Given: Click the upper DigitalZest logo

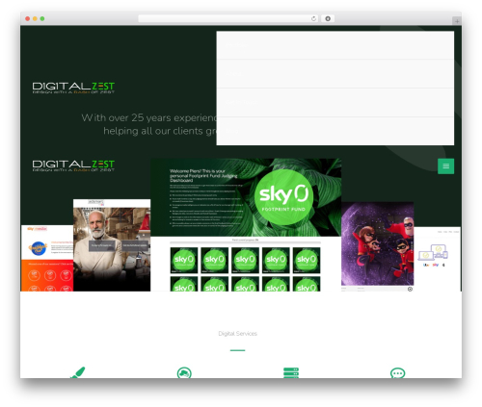Looking at the screenshot, I should (x=73, y=88).
